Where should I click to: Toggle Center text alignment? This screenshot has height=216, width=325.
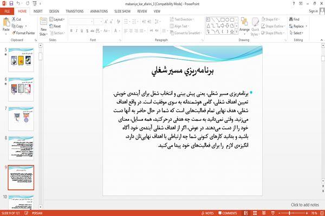[131, 31]
